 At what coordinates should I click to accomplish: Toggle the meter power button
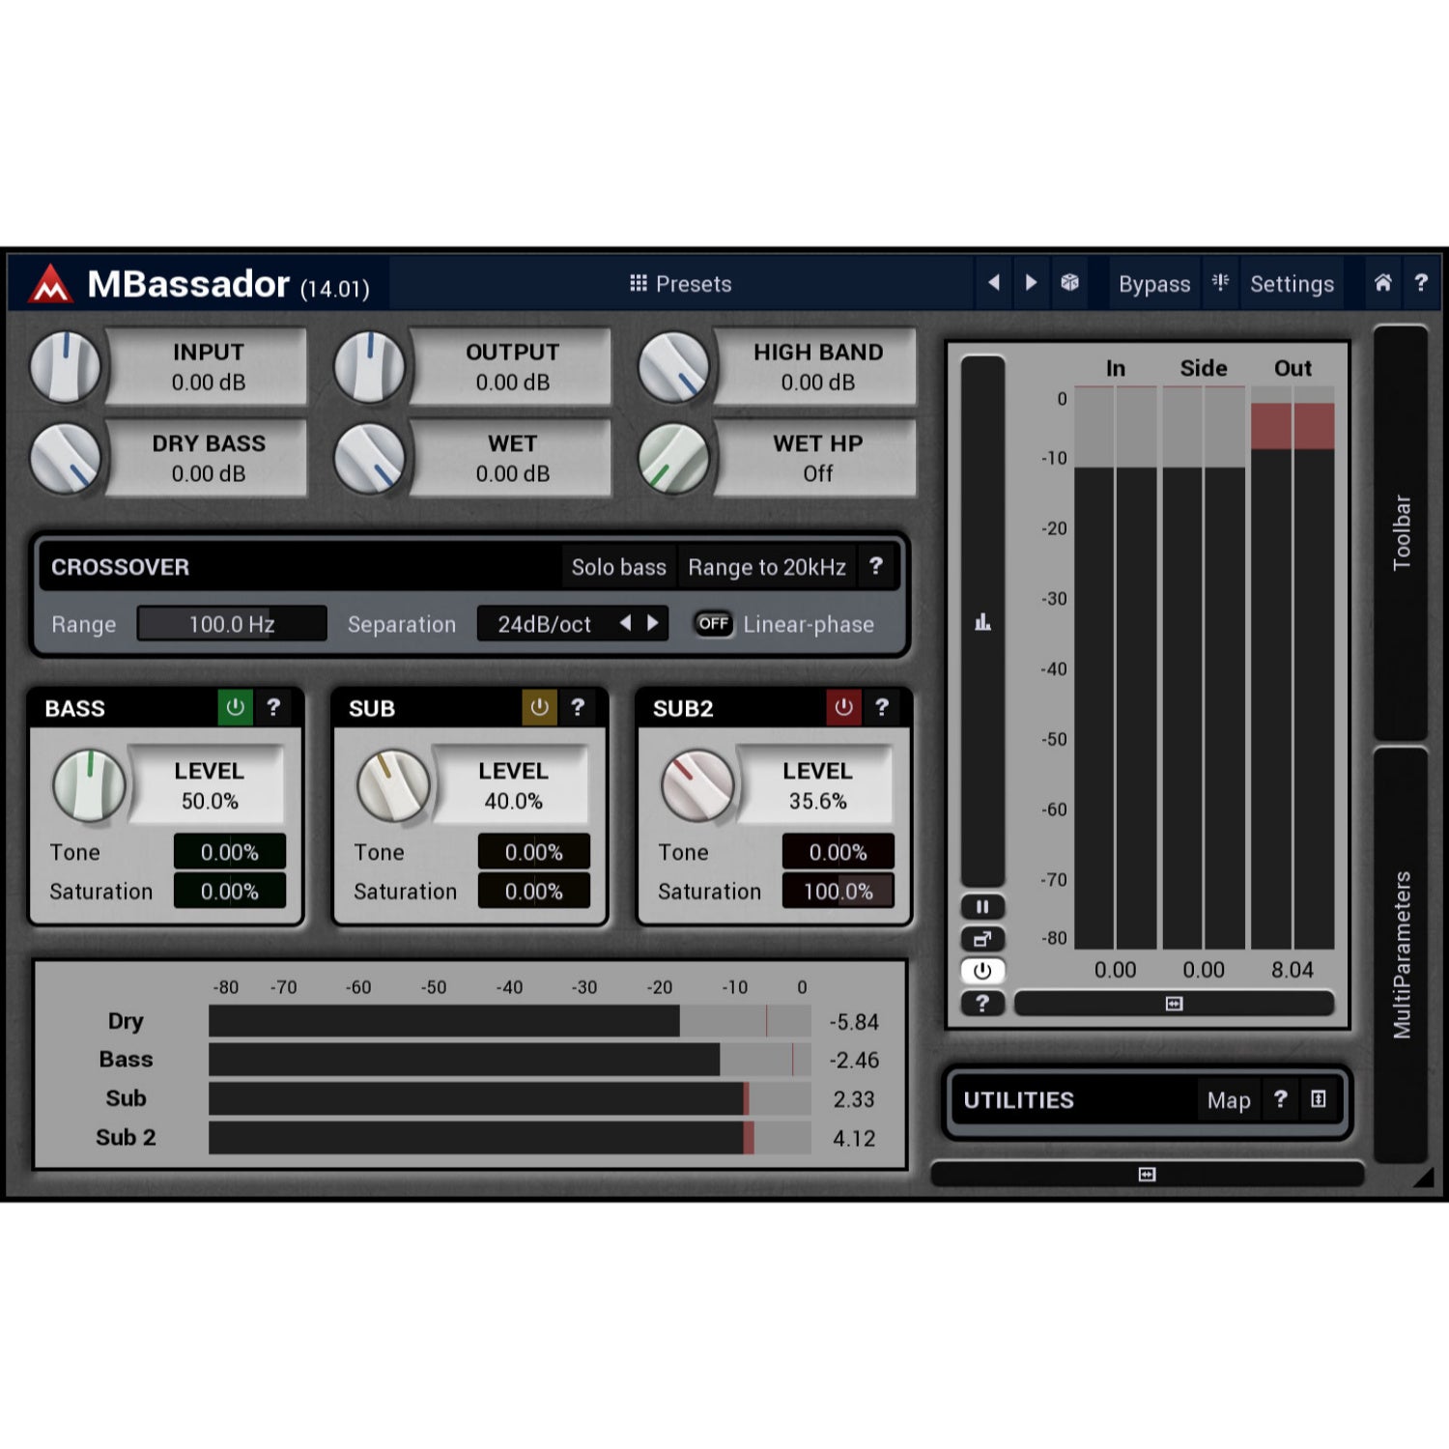[982, 971]
